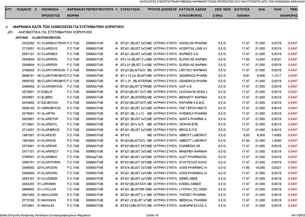Click code 2715001 in the CLARIDUS row
305x217 pixels.
pyautogui.click(x=28, y=49)
